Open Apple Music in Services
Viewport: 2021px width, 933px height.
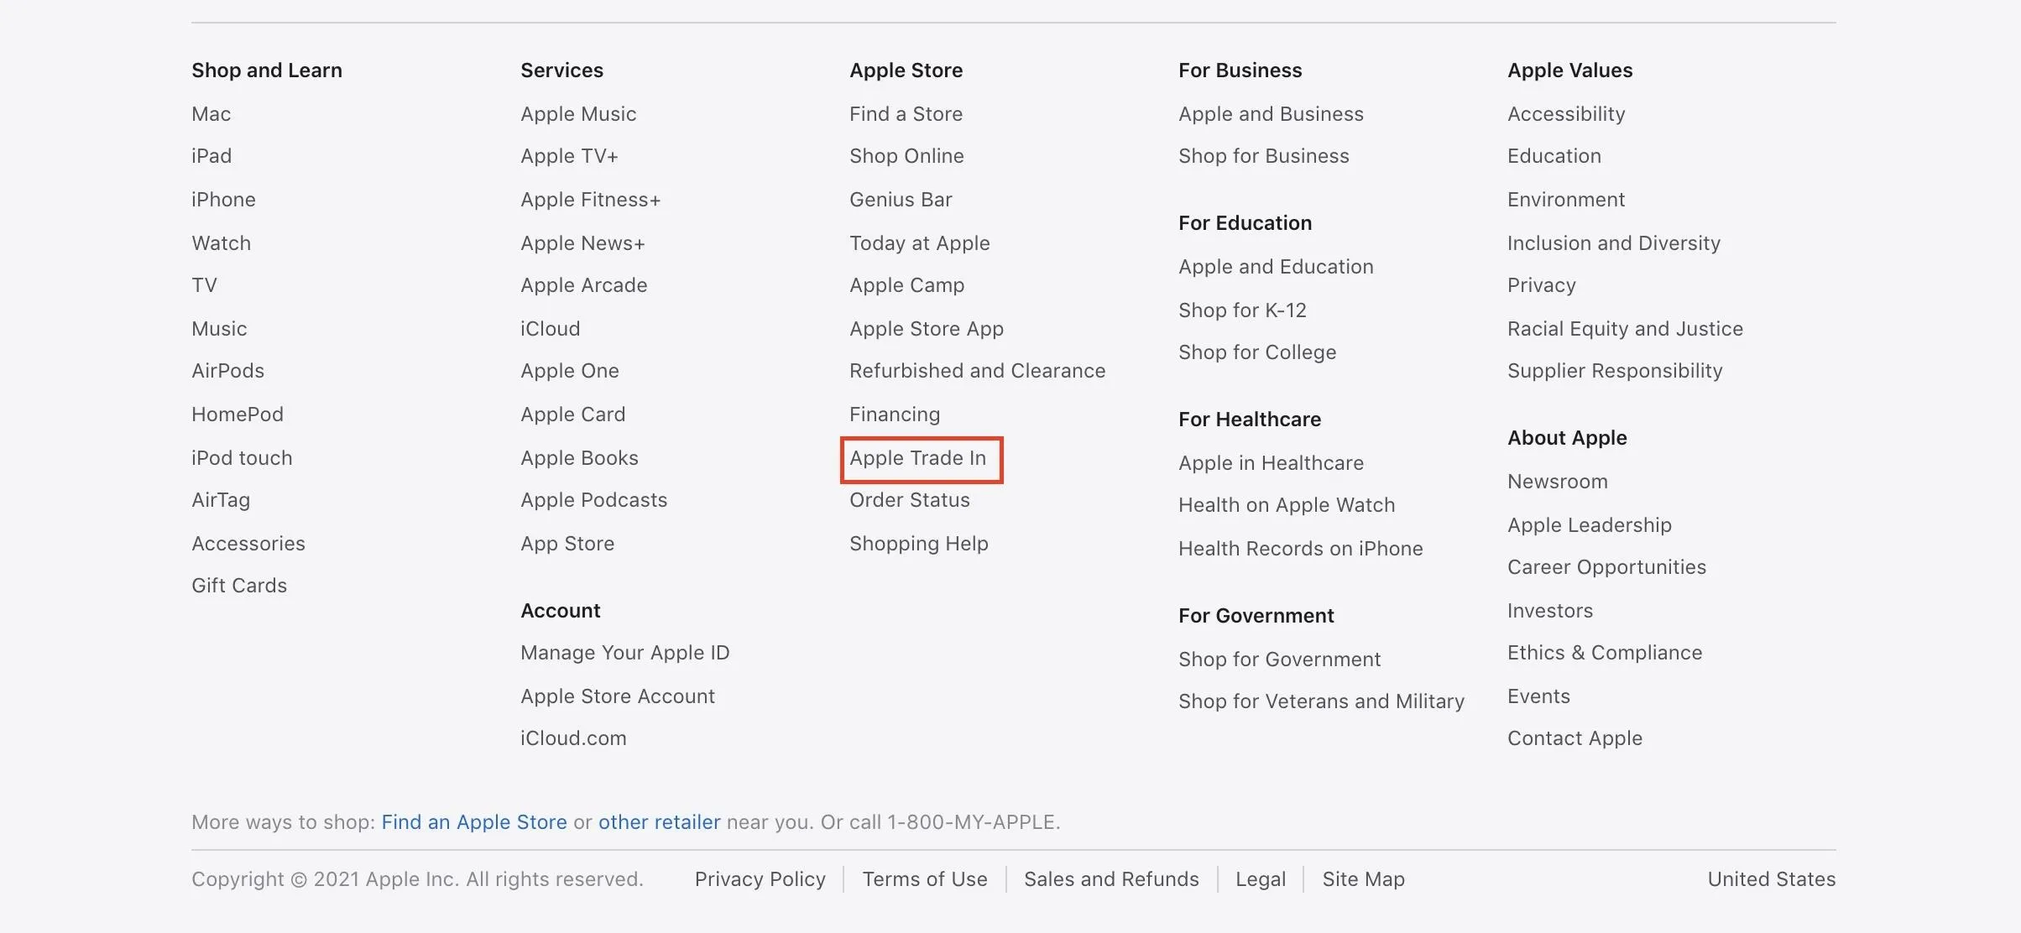pyautogui.click(x=578, y=114)
